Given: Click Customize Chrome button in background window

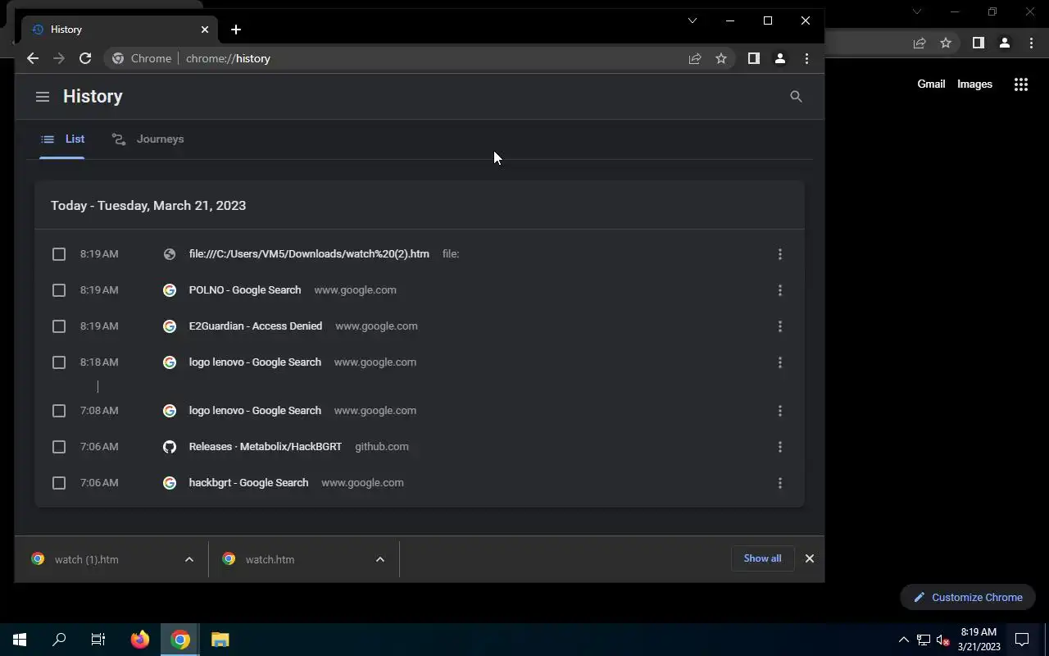Looking at the screenshot, I should tap(968, 597).
